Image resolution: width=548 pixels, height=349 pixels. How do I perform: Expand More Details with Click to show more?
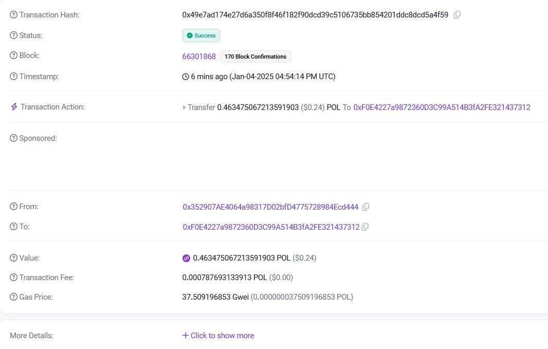218,336
